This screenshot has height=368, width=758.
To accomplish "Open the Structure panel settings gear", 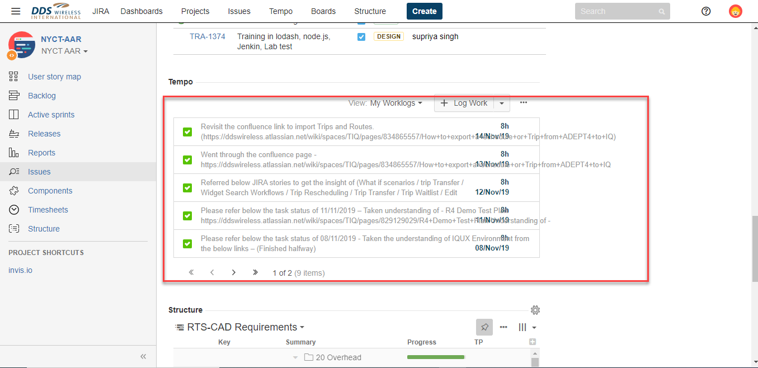I will coord(535,309).
